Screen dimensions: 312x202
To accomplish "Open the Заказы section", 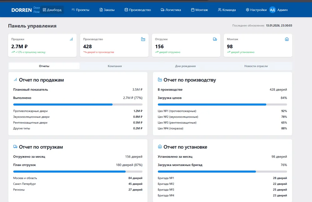I will click(x=107, y=10).
